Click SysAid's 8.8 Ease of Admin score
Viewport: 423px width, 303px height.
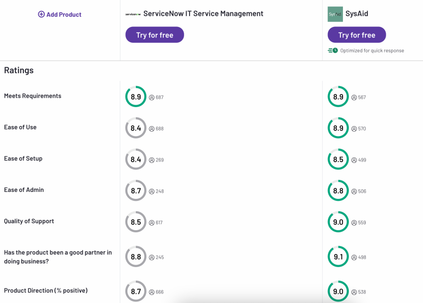tap(338, 191)
